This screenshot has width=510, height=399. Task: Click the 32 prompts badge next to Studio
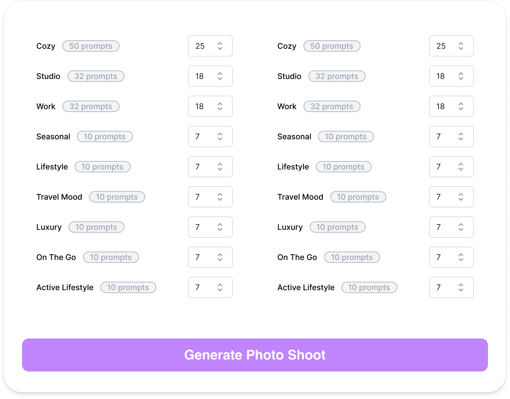pos(96,76)
